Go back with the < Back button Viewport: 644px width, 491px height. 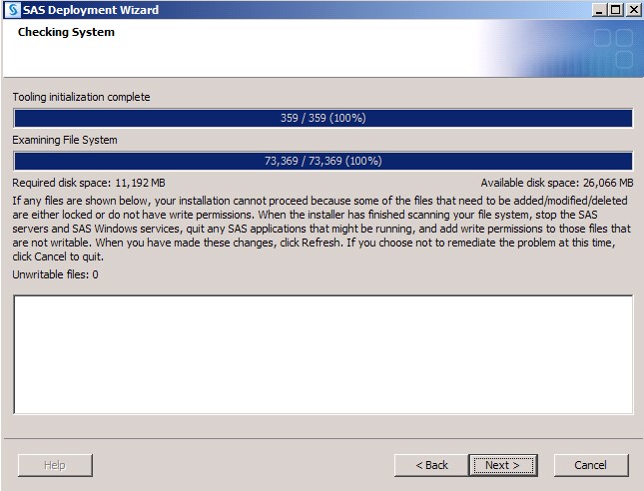tap(431, 465)
